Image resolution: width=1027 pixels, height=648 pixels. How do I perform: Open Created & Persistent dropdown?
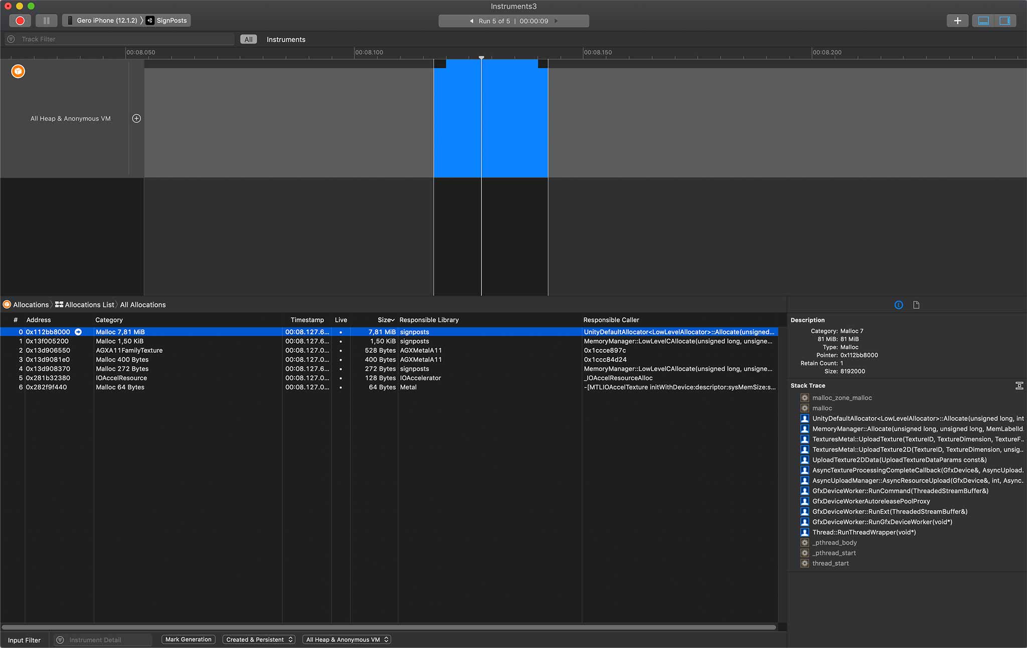point(259,639)
